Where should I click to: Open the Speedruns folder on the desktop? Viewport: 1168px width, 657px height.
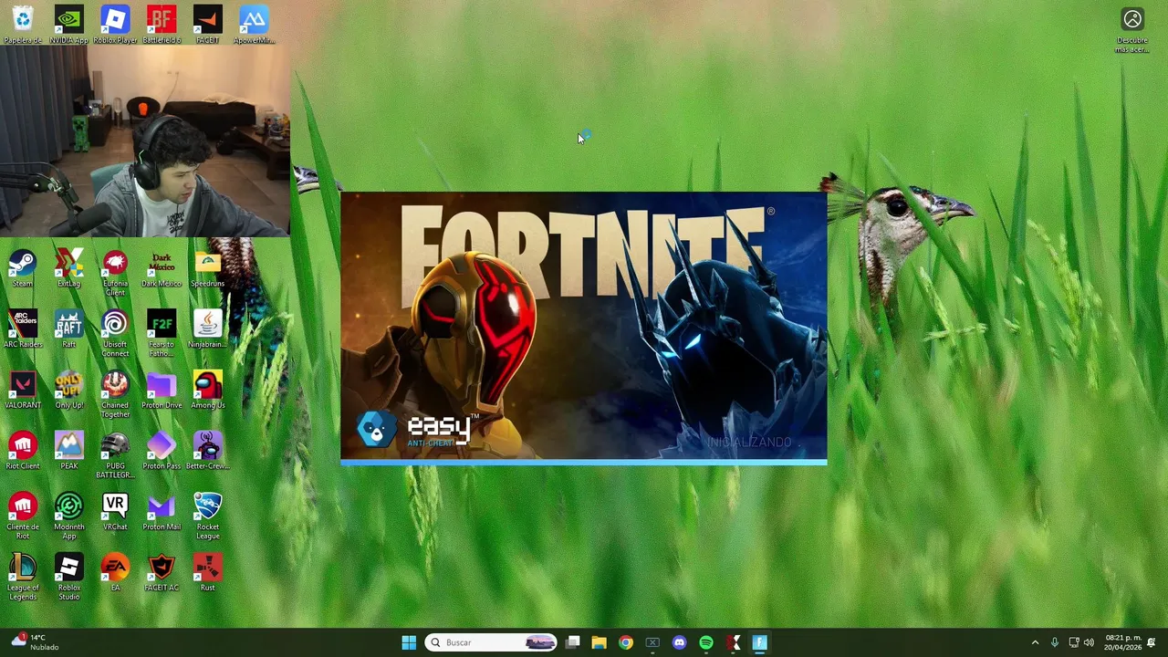[207, 269]
